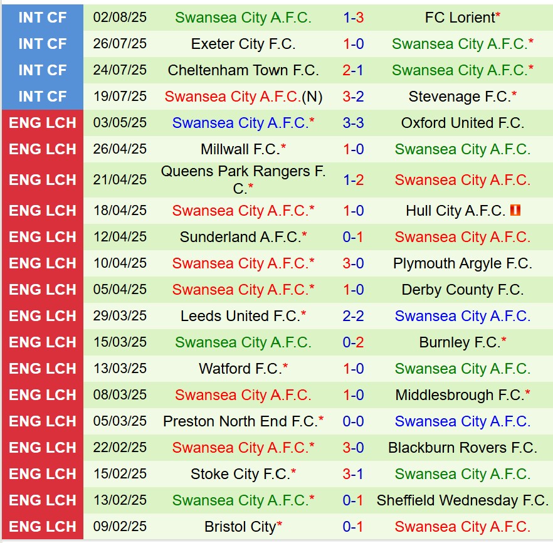Screen dimensions: 553x543
Task: Open the 3-3 score against Oxford United
Action: pos(353,123)
